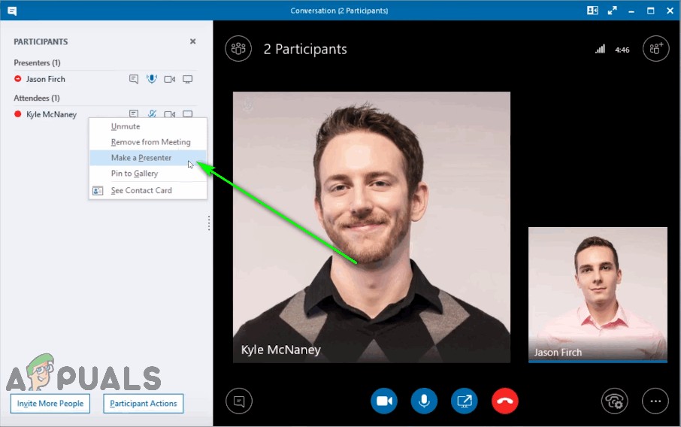Toggle Kyle McNaney's muted microphone icon
This screenshot has height=427, width=681.
pyautogui.click(x=152, y=114)
